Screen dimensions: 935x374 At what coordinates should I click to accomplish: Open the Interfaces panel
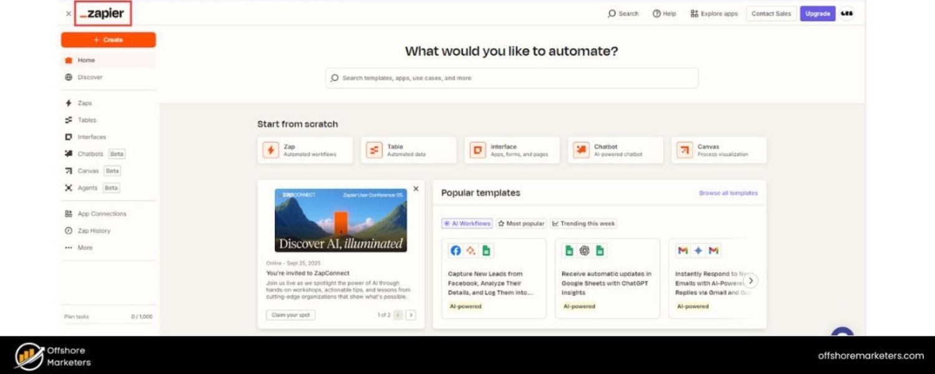(92, 137)
